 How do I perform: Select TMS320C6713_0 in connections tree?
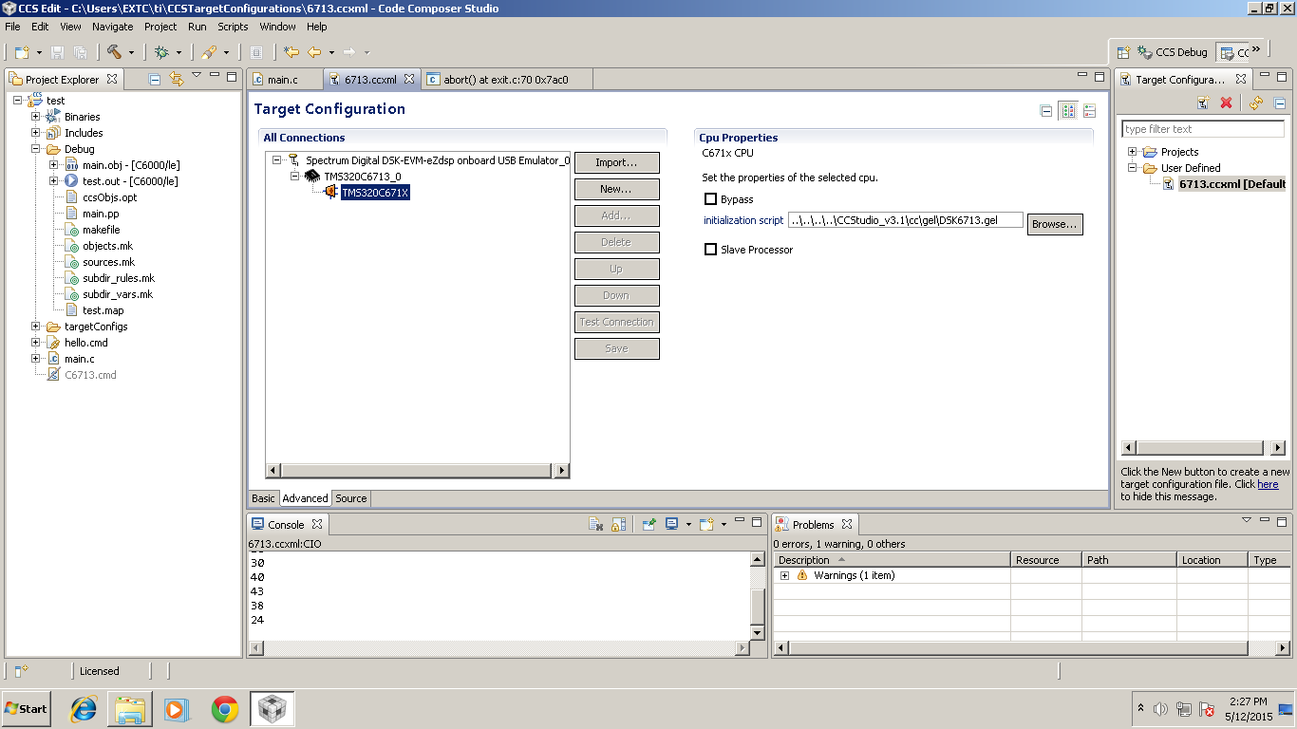click(x=362, y=176)
